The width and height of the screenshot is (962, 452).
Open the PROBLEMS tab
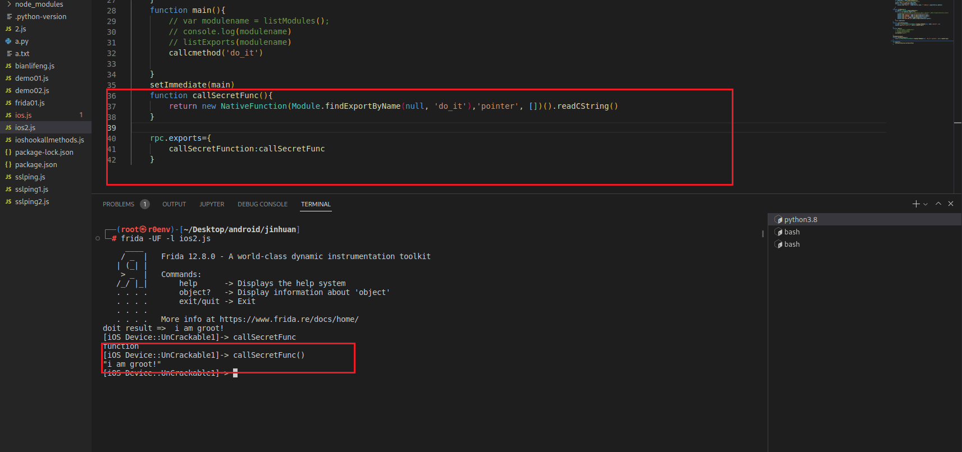pyautogui.click(x=118, y=205)
